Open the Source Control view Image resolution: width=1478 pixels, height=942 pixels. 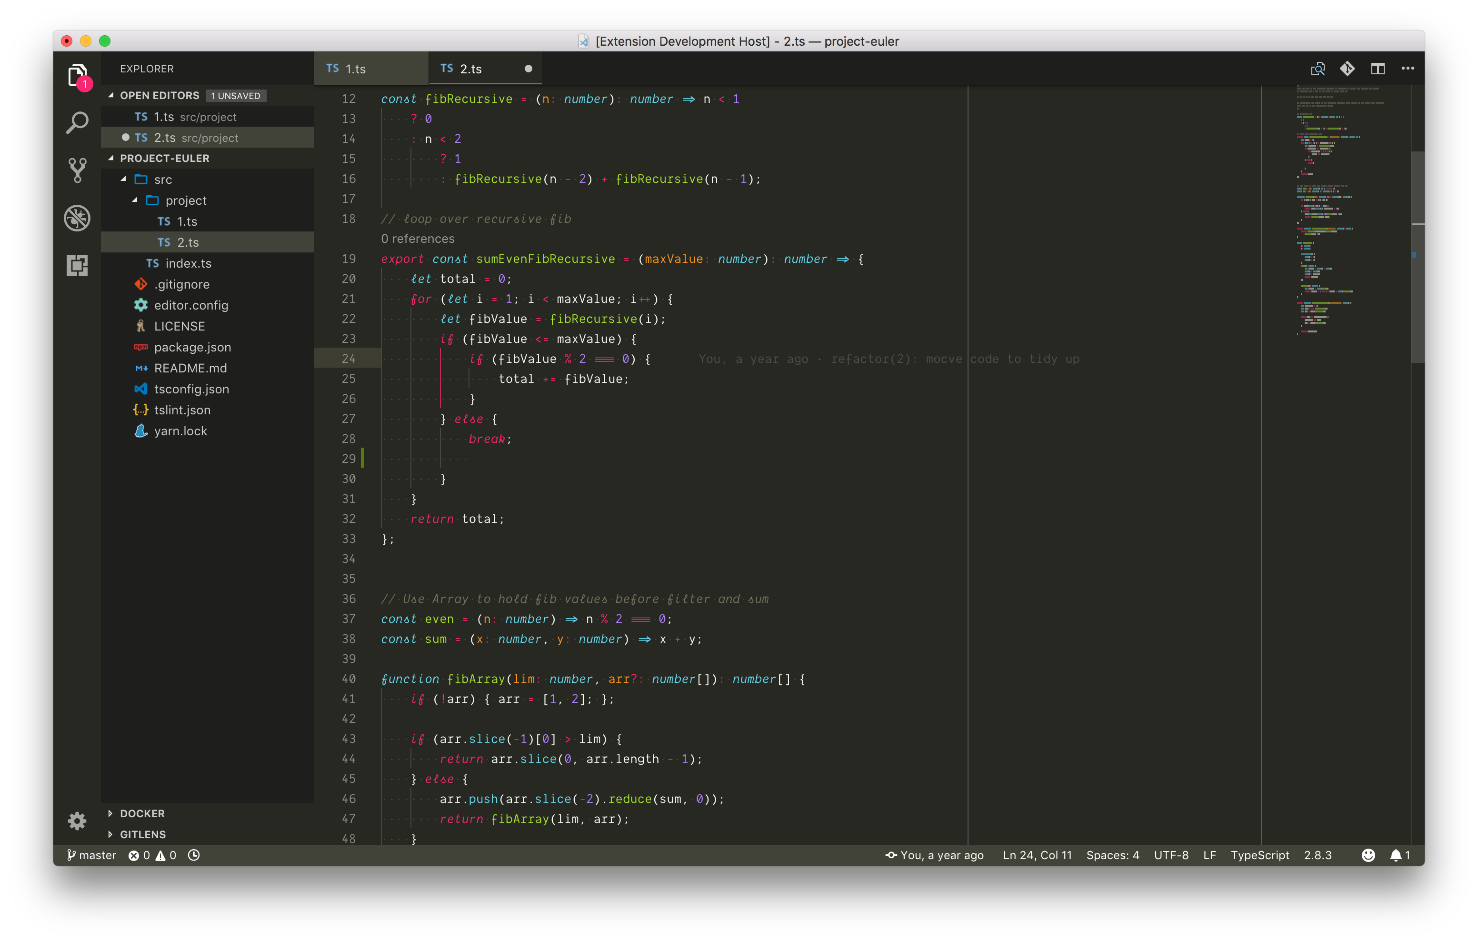[77, 170]
